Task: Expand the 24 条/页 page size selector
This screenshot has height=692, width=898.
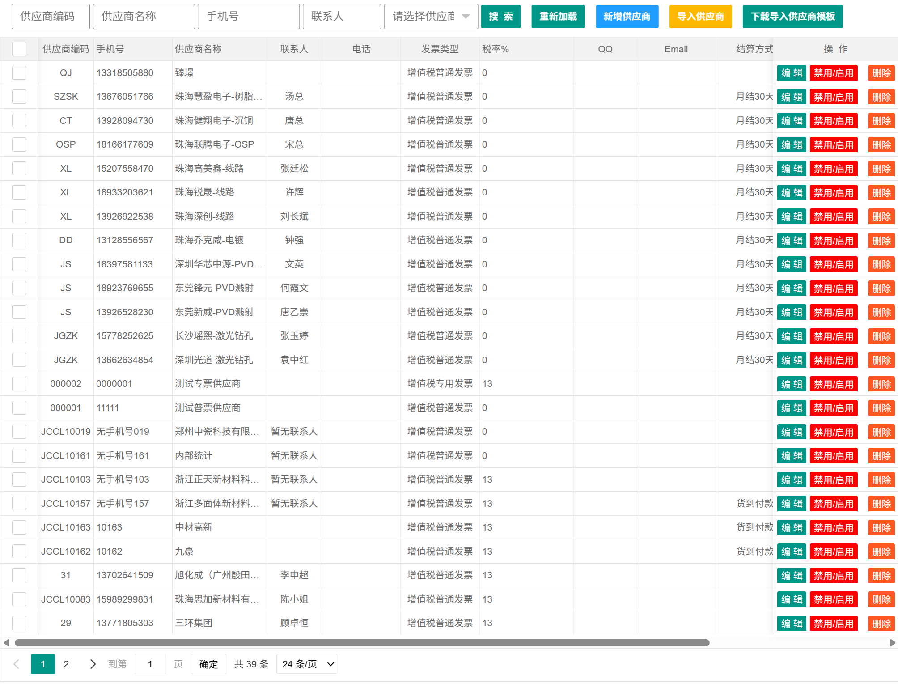Action: [307, 664]
